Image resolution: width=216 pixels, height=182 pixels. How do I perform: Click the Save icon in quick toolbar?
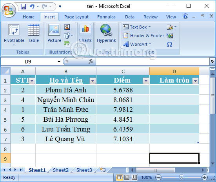(x=24, y=7)
